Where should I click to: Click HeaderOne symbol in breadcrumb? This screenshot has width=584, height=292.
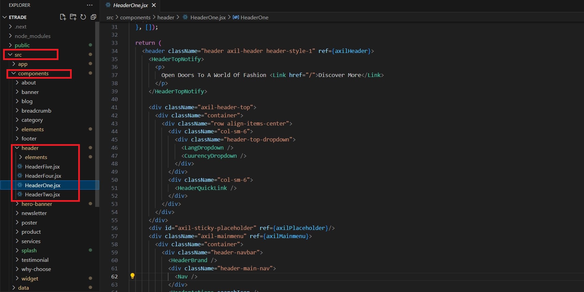[x=254, y=17]
